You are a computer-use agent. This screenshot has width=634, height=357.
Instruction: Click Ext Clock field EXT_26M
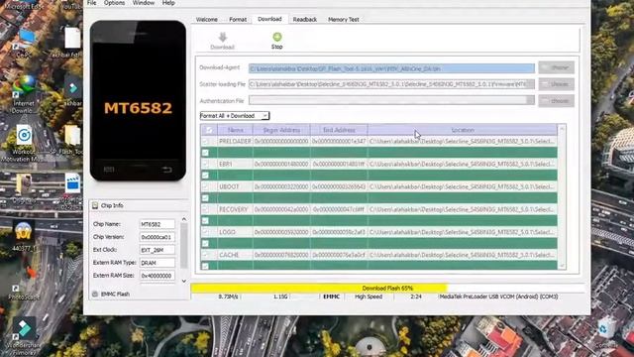(158, 250)
